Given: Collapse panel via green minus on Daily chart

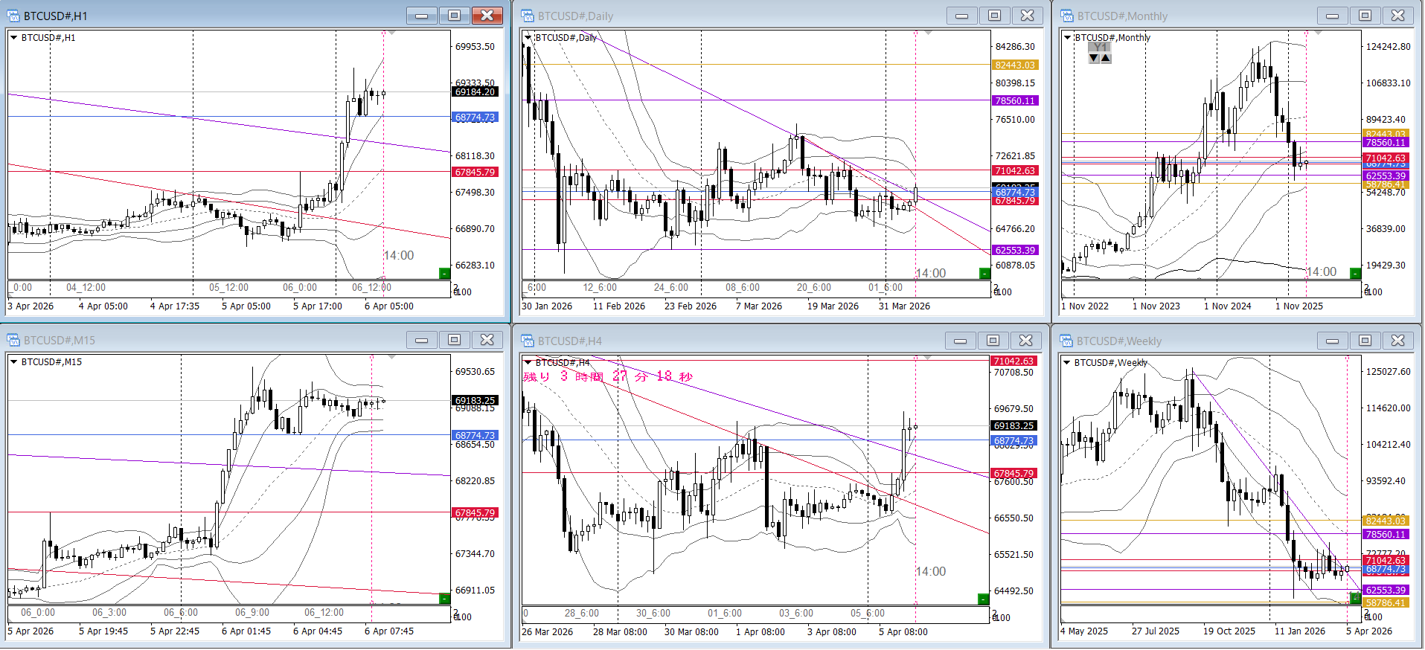Looking at the screenshot, I should click(x=984, y=274).
